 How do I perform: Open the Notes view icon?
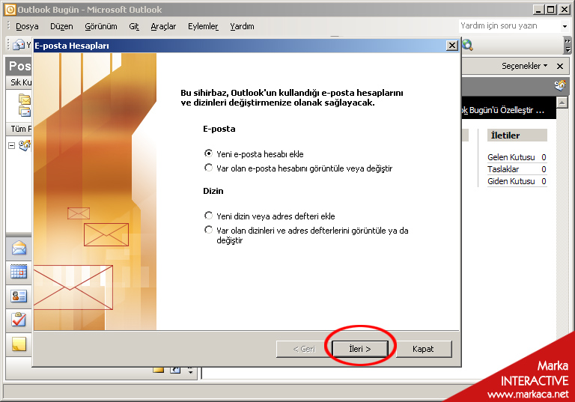19,344
